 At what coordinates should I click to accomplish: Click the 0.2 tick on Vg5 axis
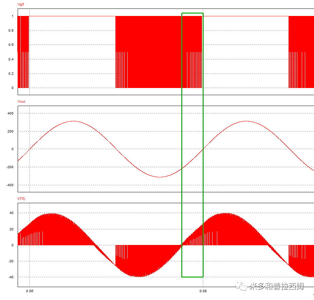coord(11,73)
